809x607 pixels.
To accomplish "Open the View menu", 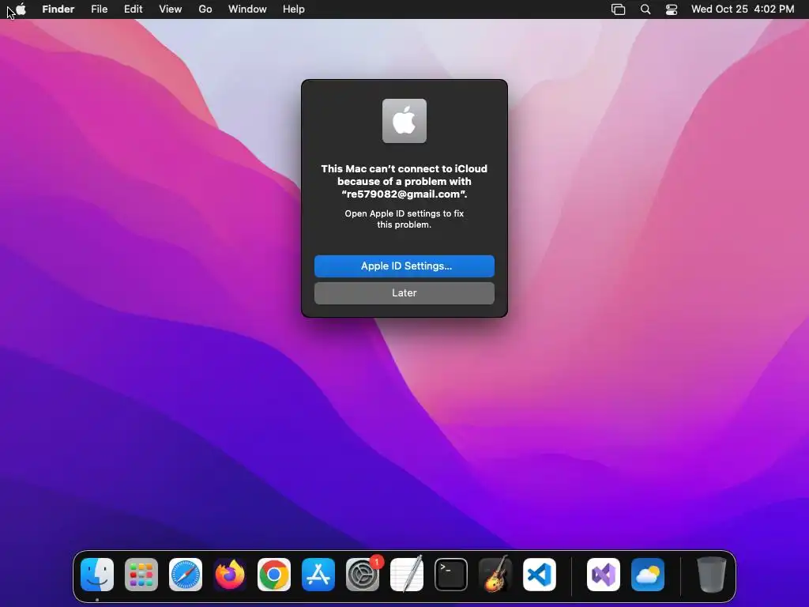I will [171, 9].
